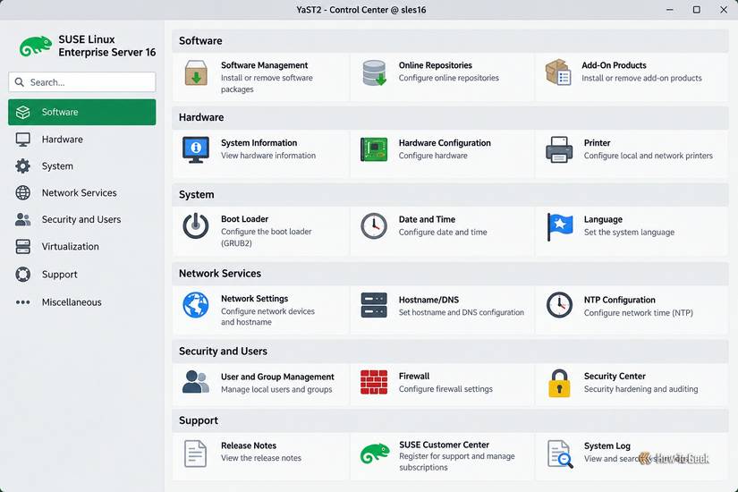738x492 pixels.
Task: Open the Hostname/DNS server icon
Action: [374, 305]
